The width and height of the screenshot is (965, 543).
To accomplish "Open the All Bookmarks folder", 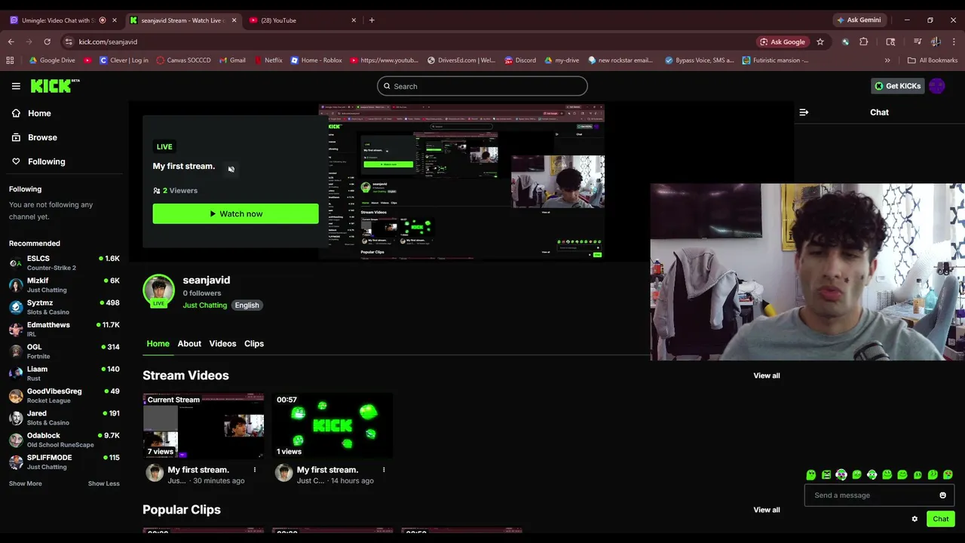I will click(x=933, y=60).
